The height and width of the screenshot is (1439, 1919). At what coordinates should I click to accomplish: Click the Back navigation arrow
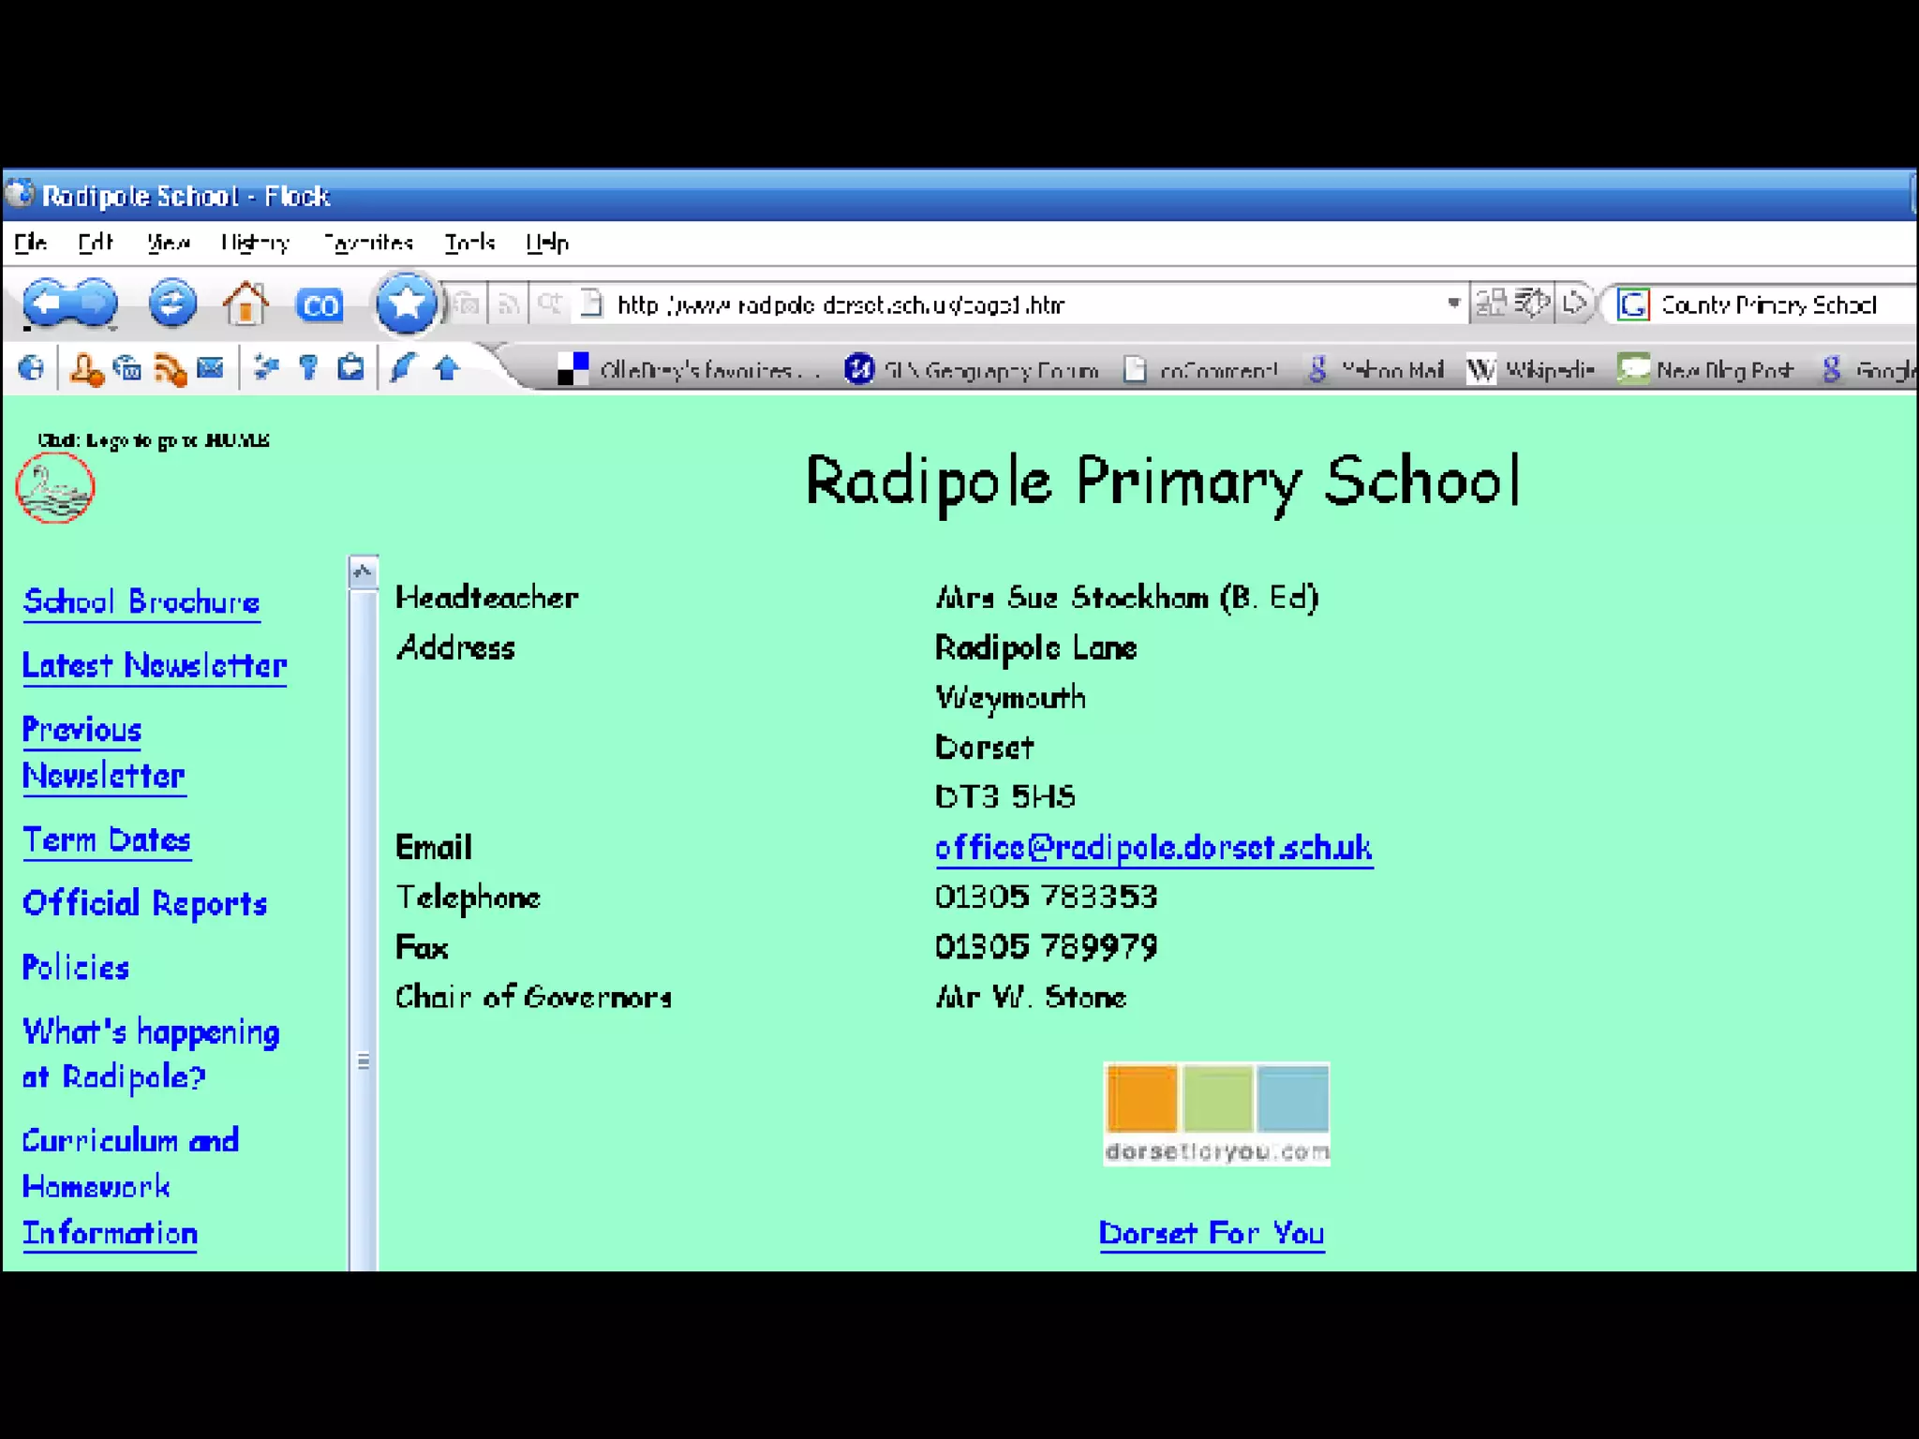45,304
